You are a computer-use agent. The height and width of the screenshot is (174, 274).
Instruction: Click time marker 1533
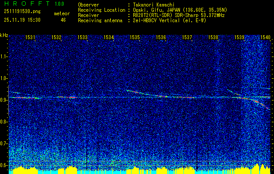click(x=82, y=37)
